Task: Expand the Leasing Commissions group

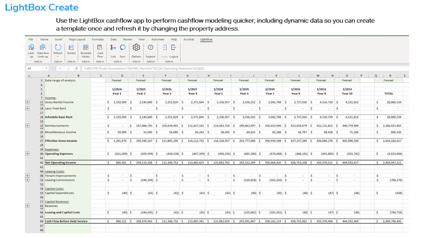Action: click(x=27, y=180)
